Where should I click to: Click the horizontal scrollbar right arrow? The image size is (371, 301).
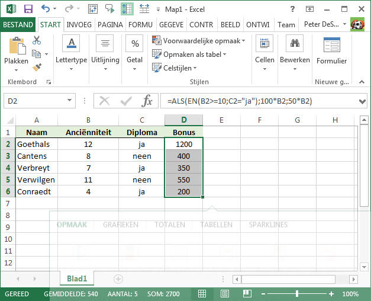353,279
